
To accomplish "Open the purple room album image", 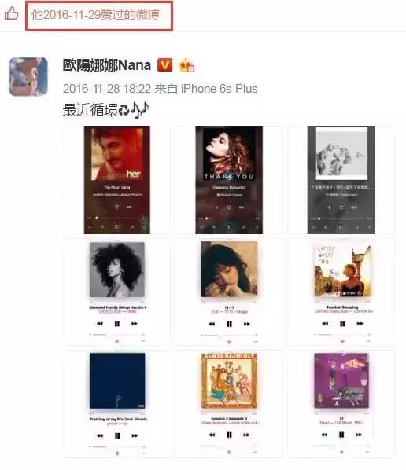I will pyautogui.click(x=341, y=380).
